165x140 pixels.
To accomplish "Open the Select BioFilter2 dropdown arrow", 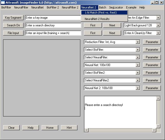I will pyautogui.click(x=138, y=73).
